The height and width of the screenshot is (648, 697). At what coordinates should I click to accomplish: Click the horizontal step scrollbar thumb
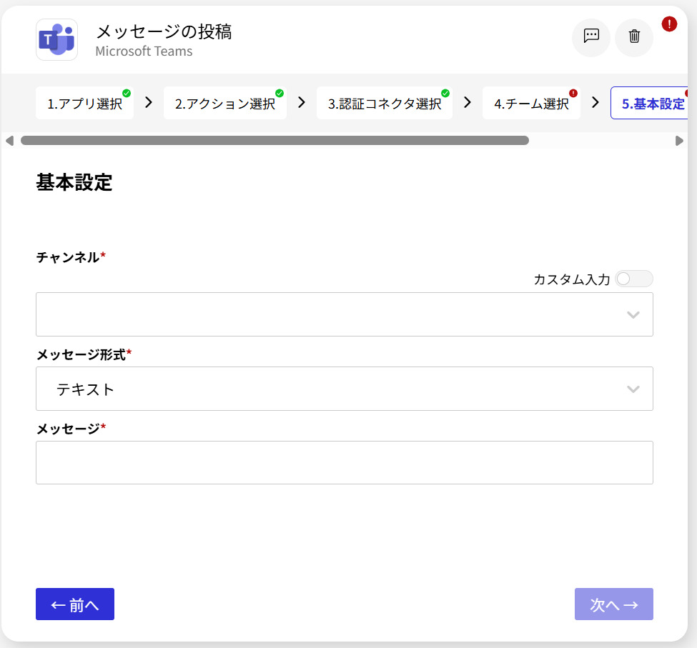click(x=275, y=141)
